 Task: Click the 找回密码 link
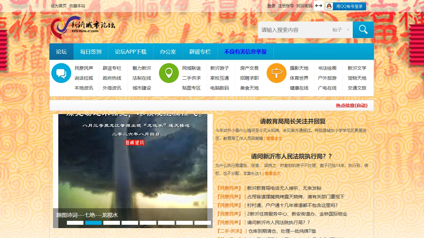click(x=304, y=6)
